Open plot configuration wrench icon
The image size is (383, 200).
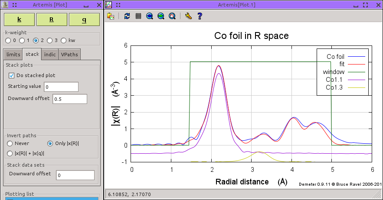click(188, 16)
